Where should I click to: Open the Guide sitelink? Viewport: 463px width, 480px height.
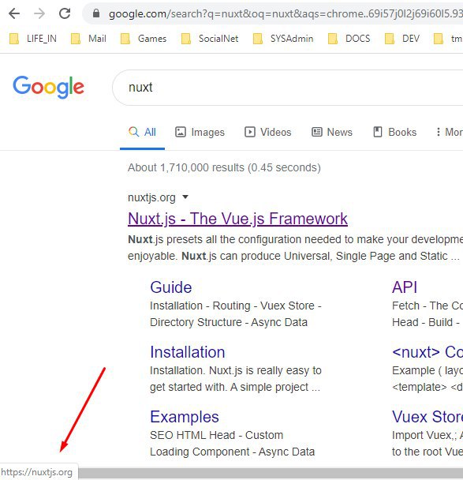(x=171, y=287)
